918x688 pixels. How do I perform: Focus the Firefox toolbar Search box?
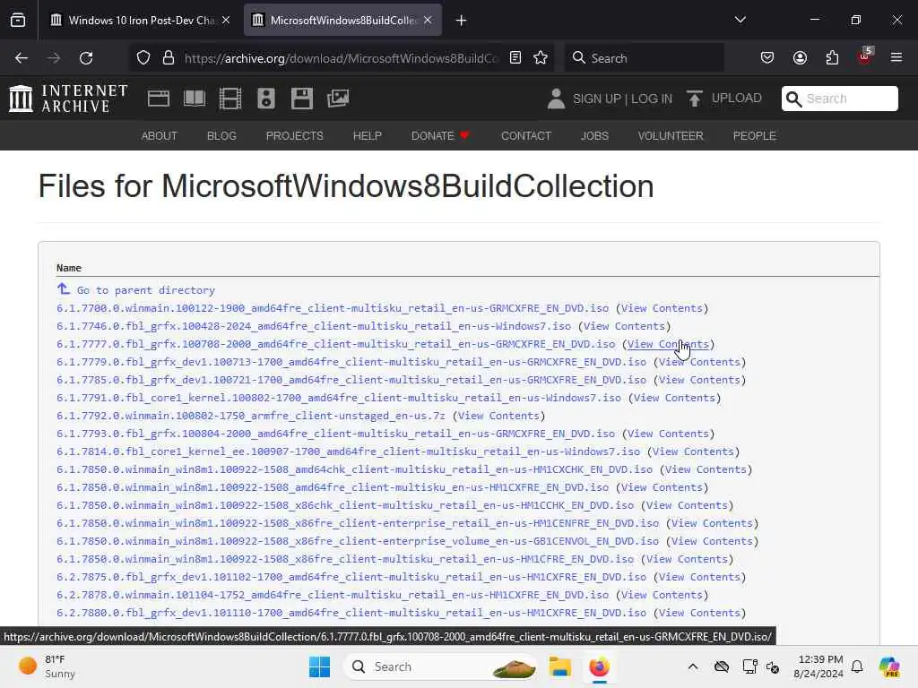coord(644,58)
